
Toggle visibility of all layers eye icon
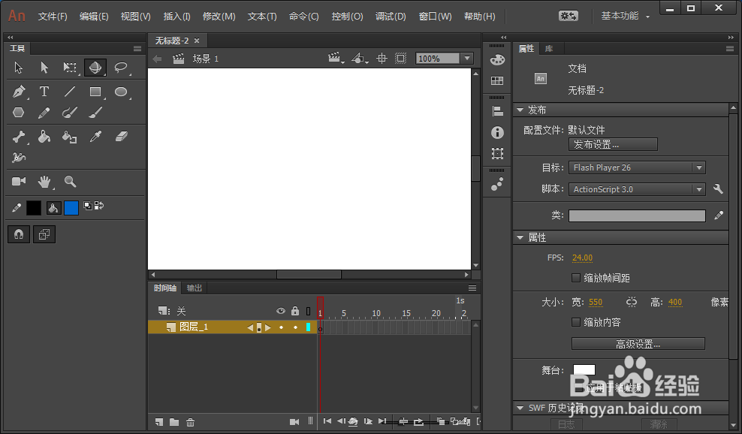(x=281, y=311)
